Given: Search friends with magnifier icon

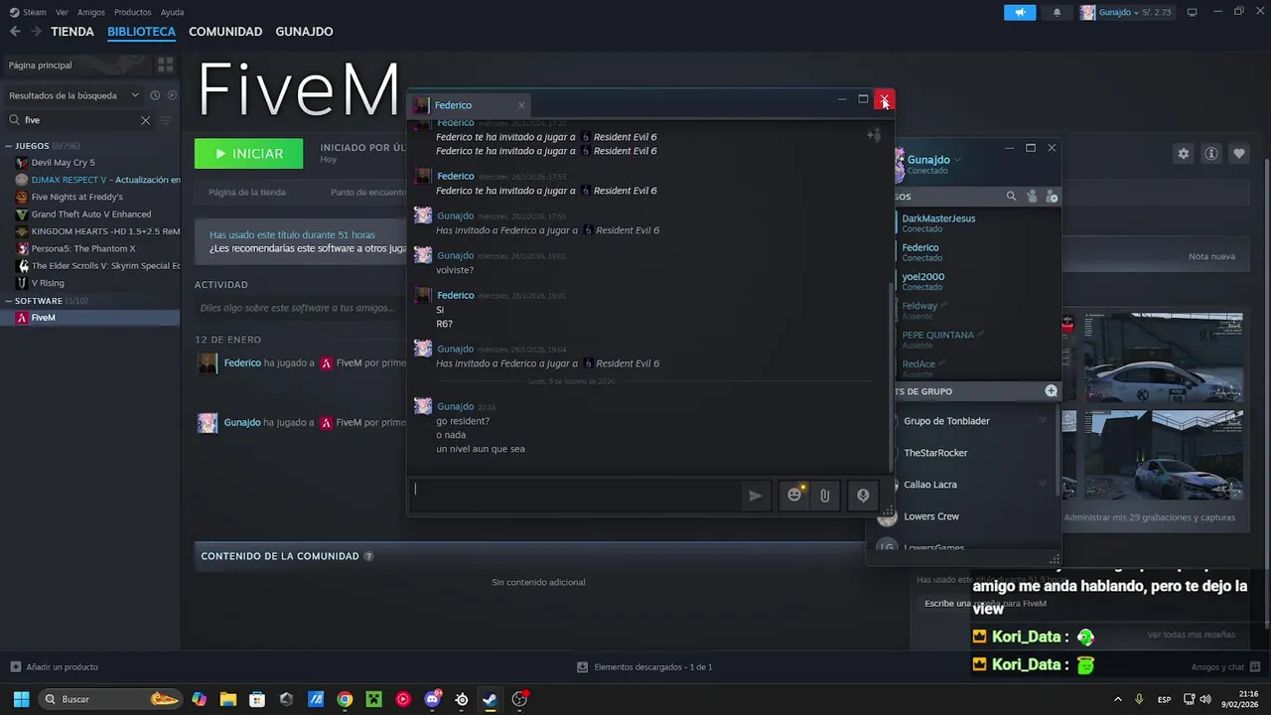Looking at the screenshot, I should (1011, 197).
